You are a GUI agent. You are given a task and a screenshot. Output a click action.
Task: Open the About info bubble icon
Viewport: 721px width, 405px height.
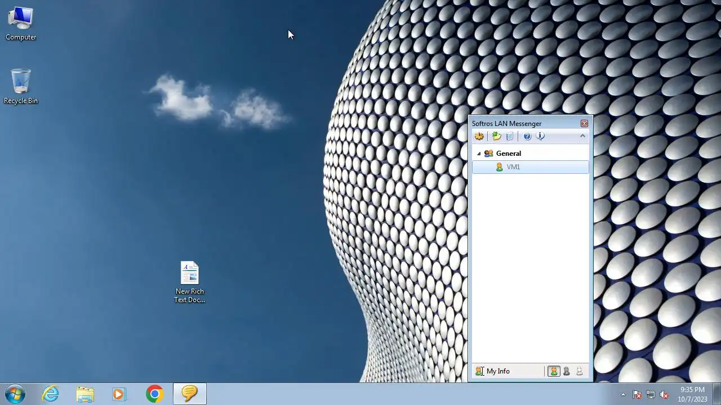(x=541, y=136)
